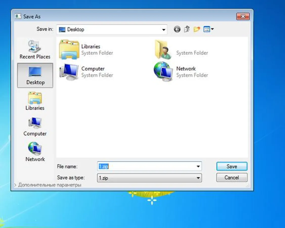Open Network in the left sidebar
Image resolution: width=285 pixels, height=228 pixels.
click(35, 152)
